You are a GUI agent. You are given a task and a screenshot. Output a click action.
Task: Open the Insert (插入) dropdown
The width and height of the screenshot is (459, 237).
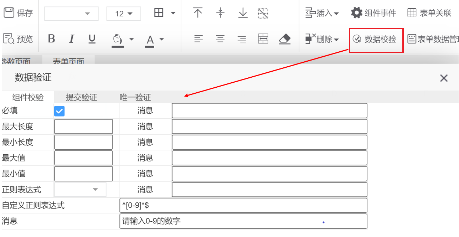point(322,14)
